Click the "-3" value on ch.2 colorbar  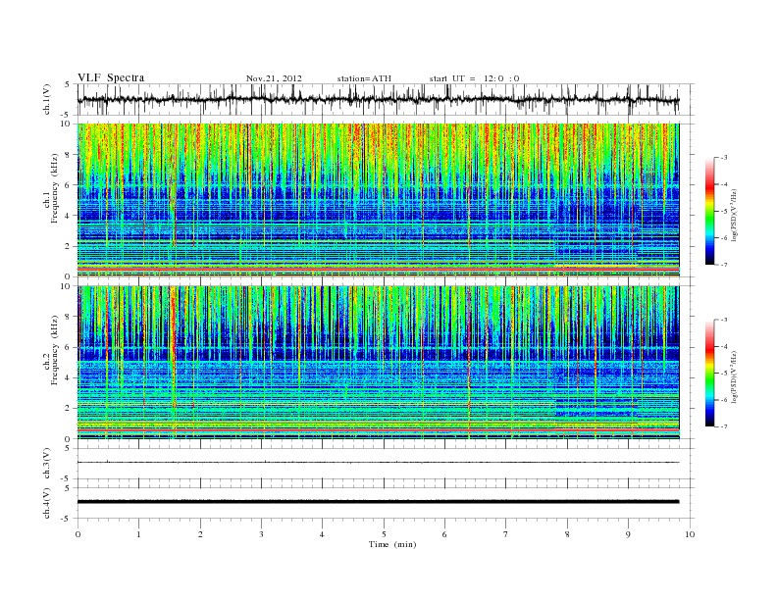point(724,320)
